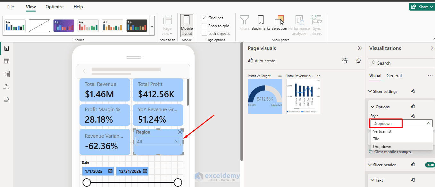Collapse the Text section

(x=372, y=180)
